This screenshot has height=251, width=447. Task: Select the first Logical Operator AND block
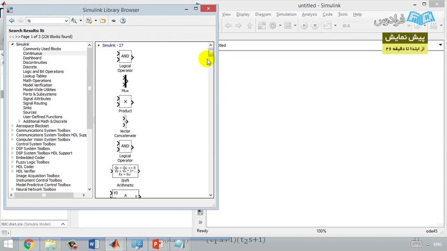(x=125, y=56)
